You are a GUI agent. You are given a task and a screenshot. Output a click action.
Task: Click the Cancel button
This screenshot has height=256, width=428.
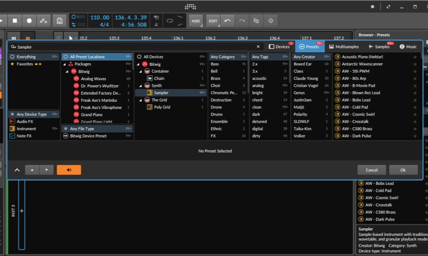(x=372, y=170)
